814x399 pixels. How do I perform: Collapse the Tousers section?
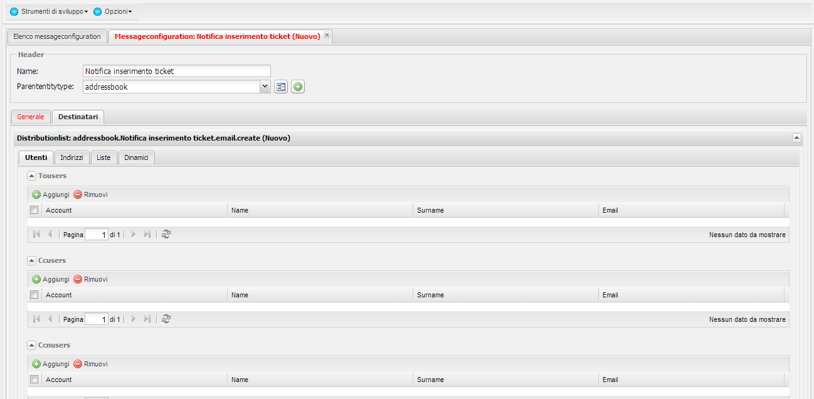point(31,176)
